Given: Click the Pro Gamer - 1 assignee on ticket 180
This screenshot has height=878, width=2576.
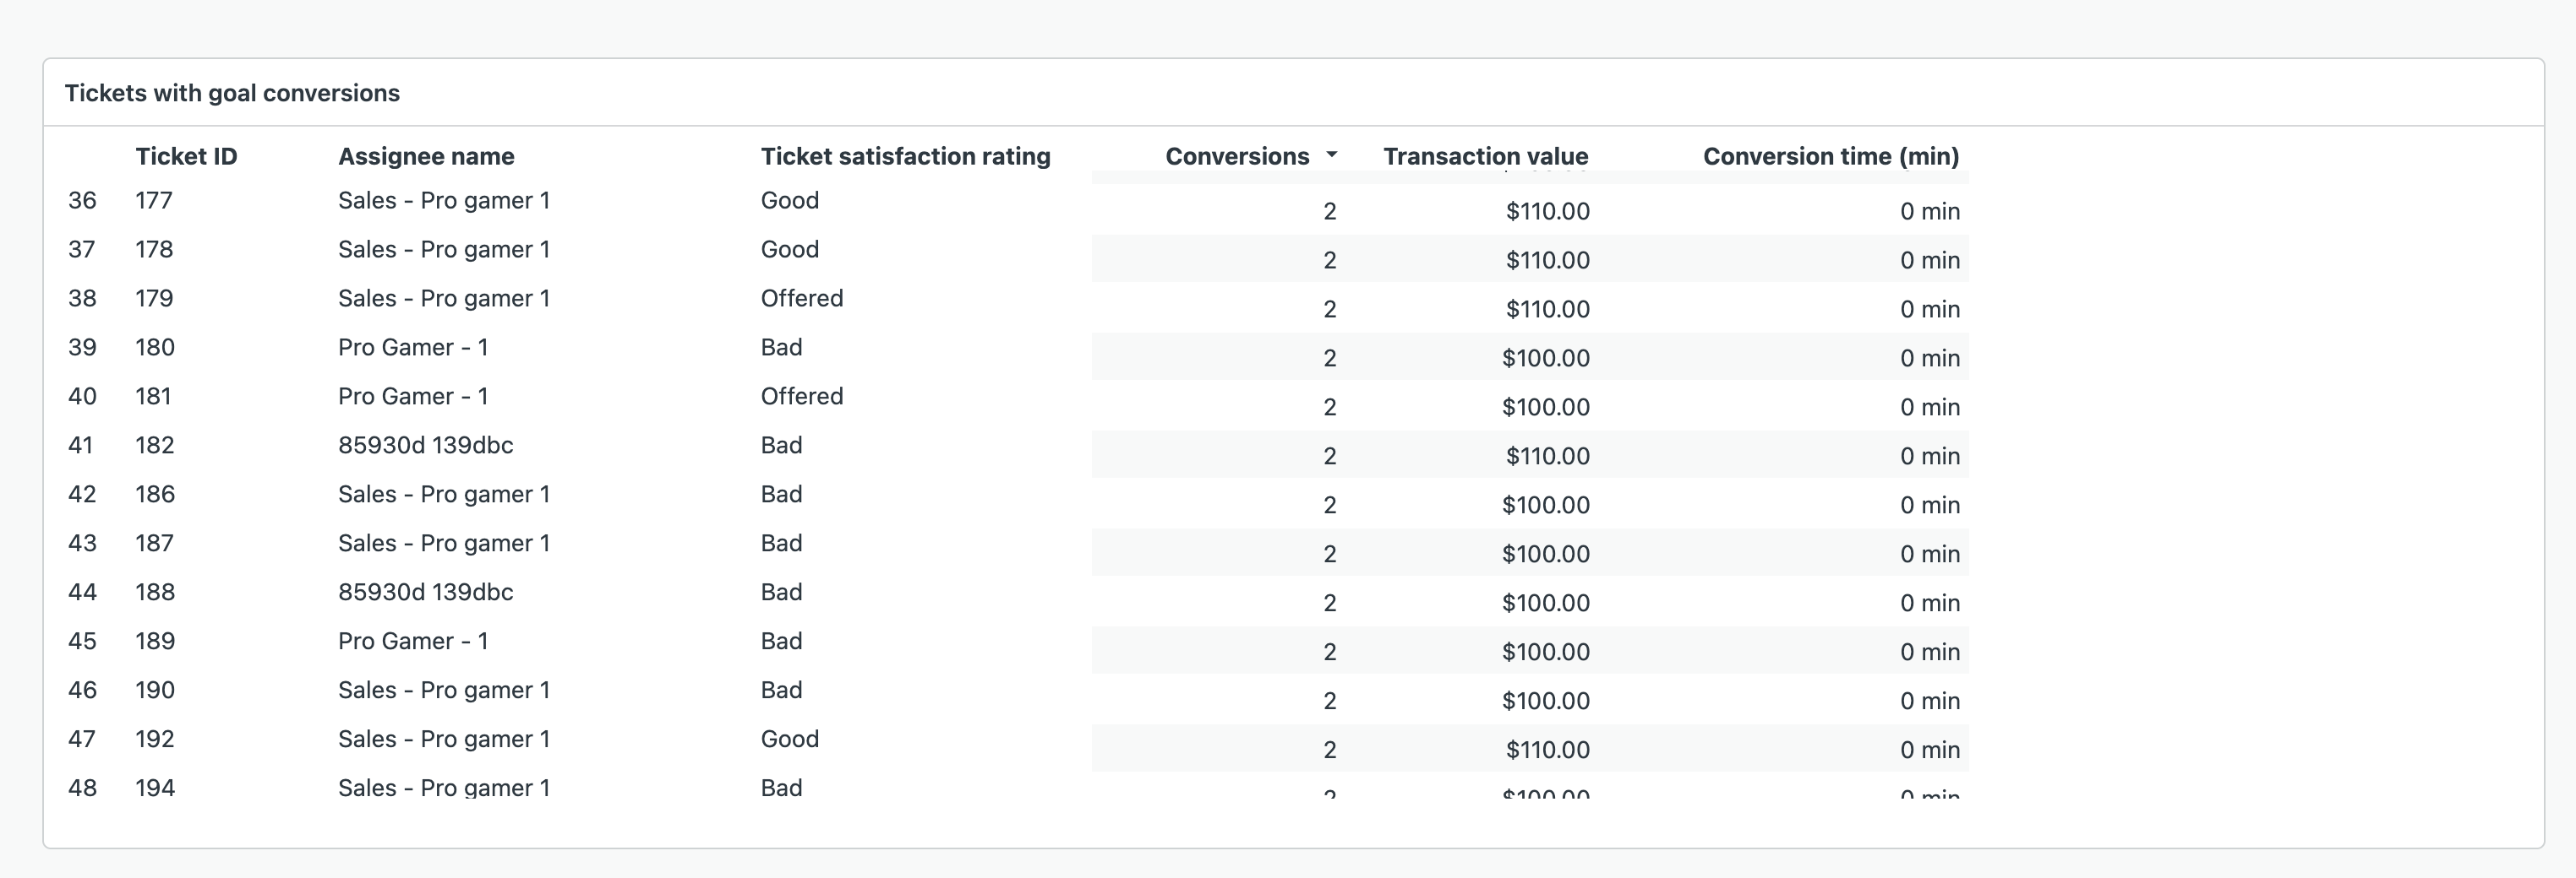Looking at the screenshot, I should click(x=413, y=348).
